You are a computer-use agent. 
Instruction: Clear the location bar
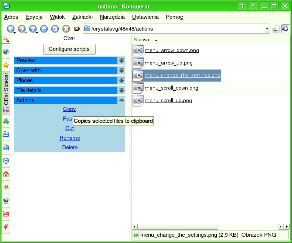(77, 29)
